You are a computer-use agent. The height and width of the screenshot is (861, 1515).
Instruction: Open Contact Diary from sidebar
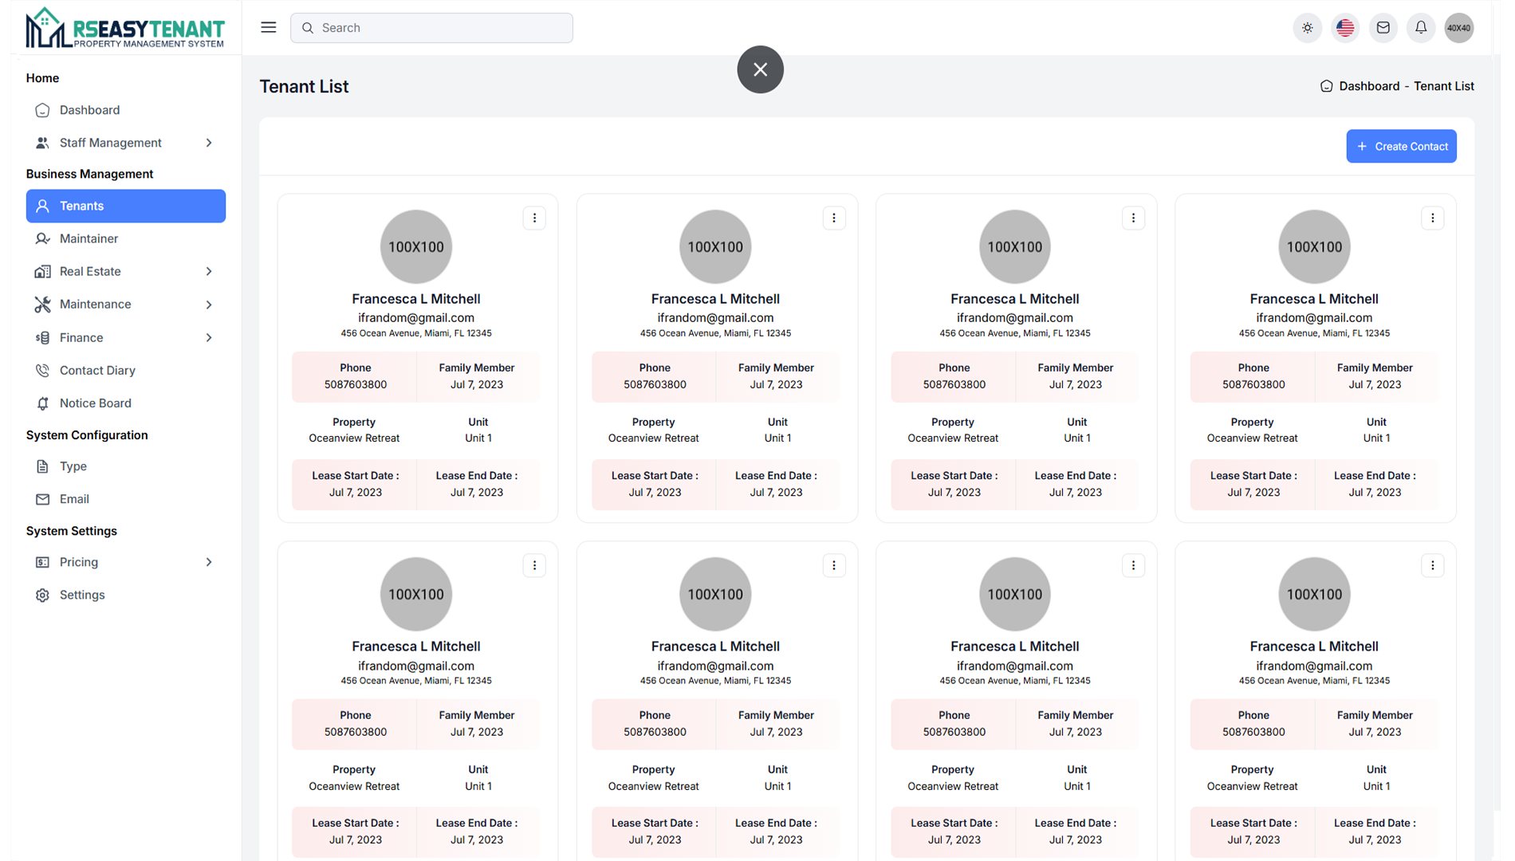pyautogui.click(x=97, y=370)
